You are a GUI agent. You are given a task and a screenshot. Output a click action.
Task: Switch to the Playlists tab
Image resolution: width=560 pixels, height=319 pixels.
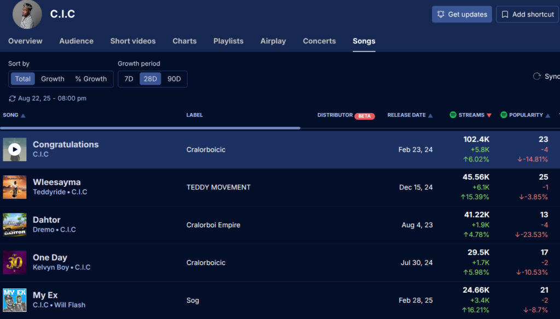click(x=228, y=41)
